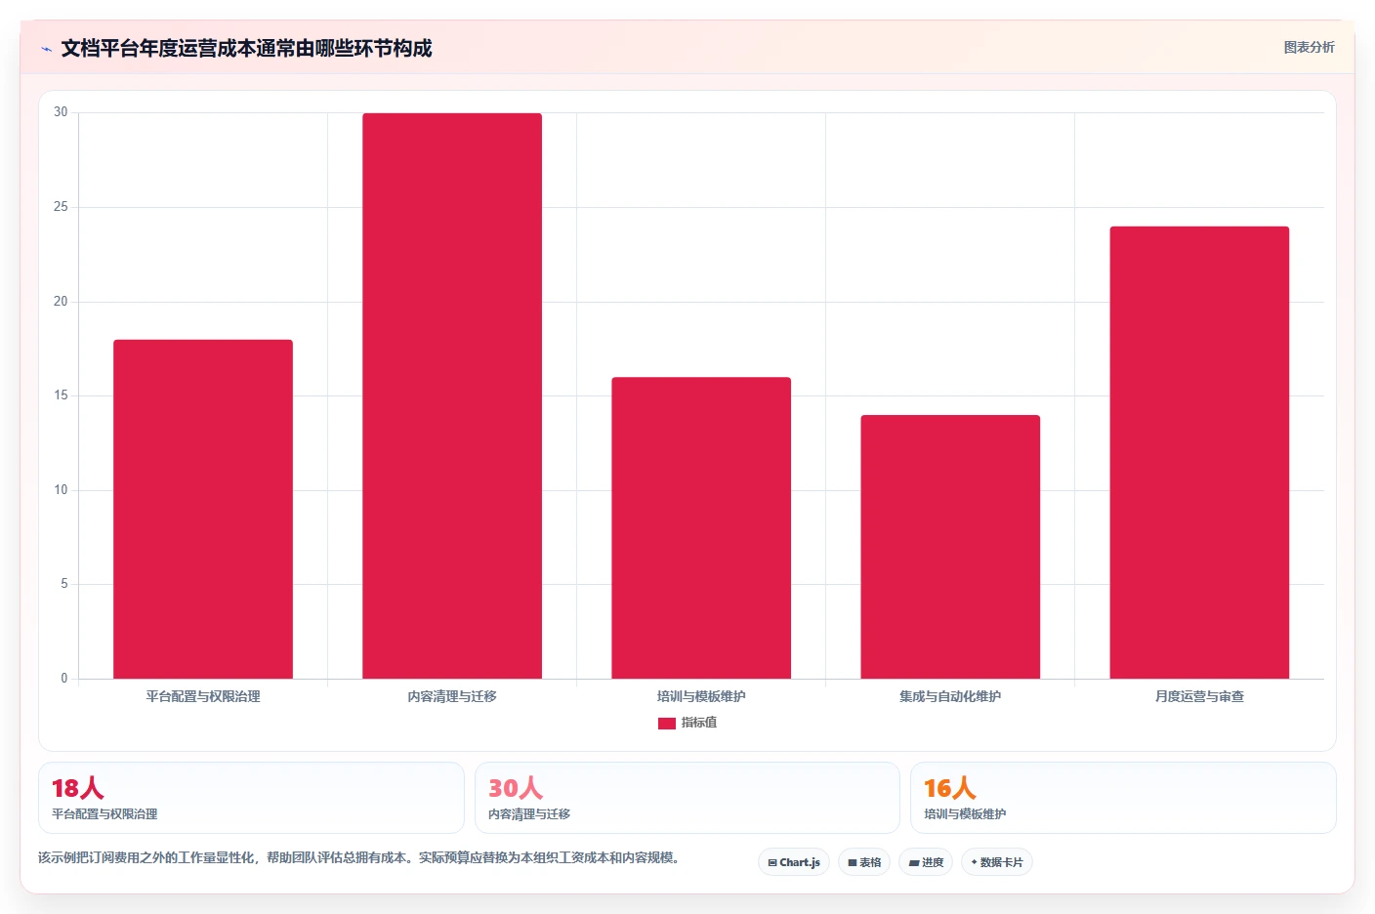Click the lightning icon beside the title

[46, 49]
